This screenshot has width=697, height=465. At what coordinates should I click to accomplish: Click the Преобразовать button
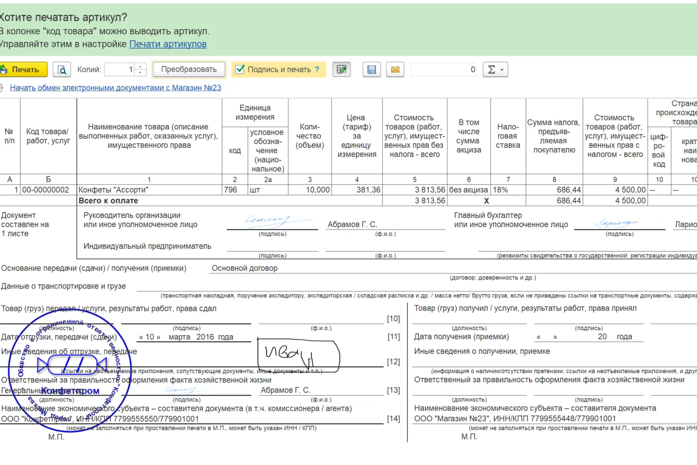point(189,69)
